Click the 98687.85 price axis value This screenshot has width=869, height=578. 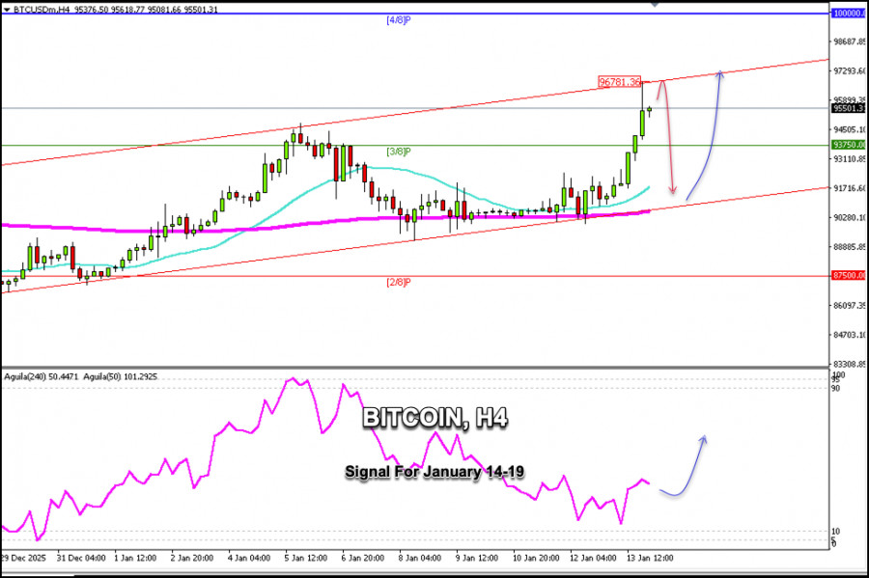850,41
